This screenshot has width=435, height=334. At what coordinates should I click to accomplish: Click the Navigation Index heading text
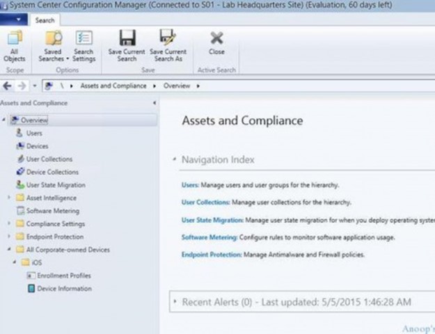[218, 160]
